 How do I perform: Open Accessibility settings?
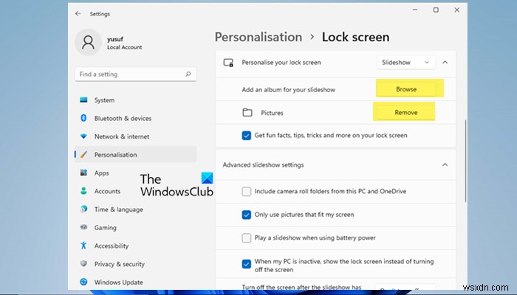(135, 246)
